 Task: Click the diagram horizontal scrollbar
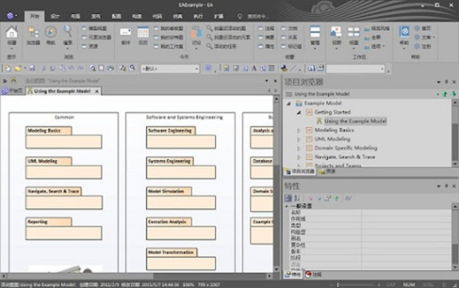pyautogui.click(x=137, y=275)
